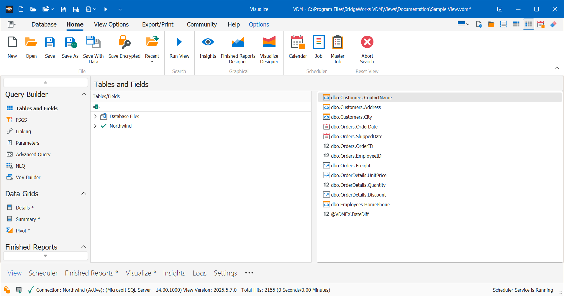Switch to bottom Visualize tab
Image resolution: width=564 pixels, height=297 pixels.
[x=141, y=273]
